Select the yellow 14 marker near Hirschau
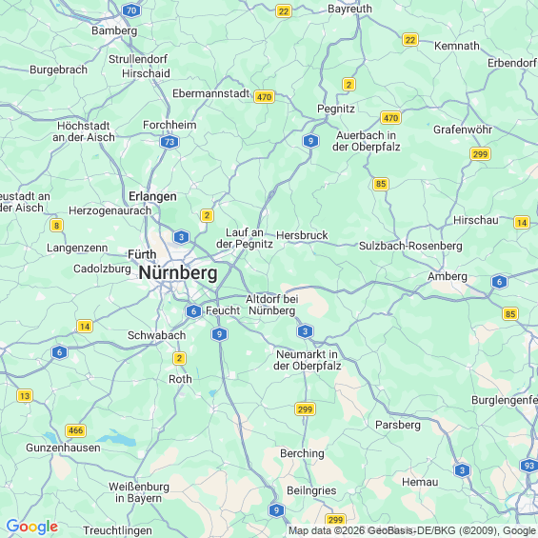This screenshot has height=538, width=538. (522, 223)
